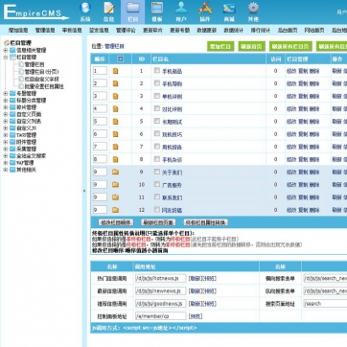Tick the checkbox in row ID 5
Screen dimensions: 347x347
(x=157, y=121)
